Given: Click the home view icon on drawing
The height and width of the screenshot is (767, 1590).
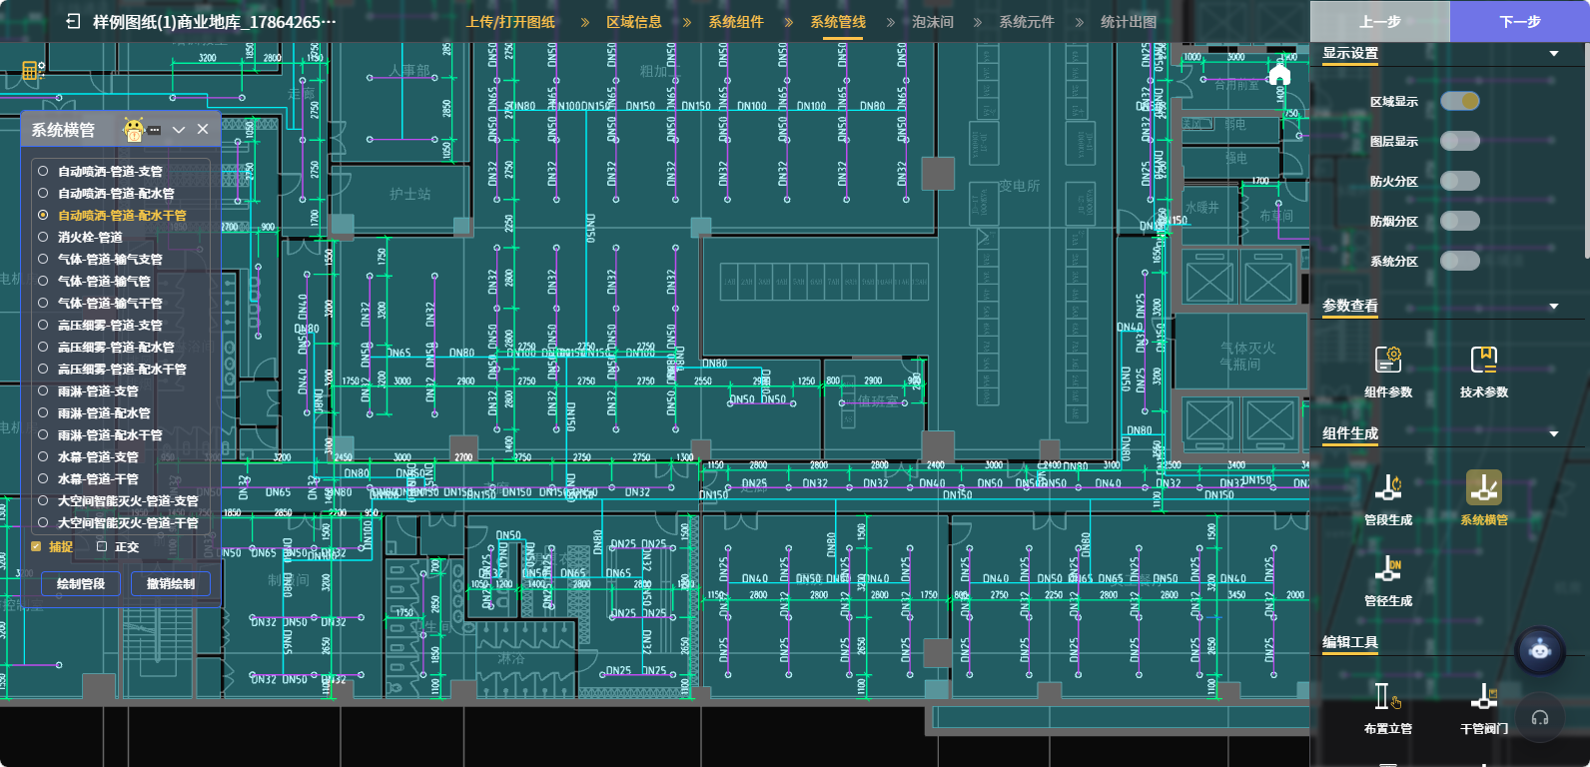Looking at the screenshot, I should point(1279,75).
